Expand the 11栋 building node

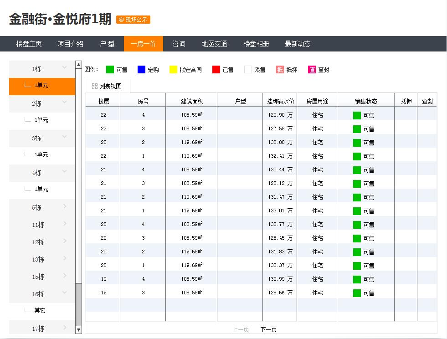64,224
